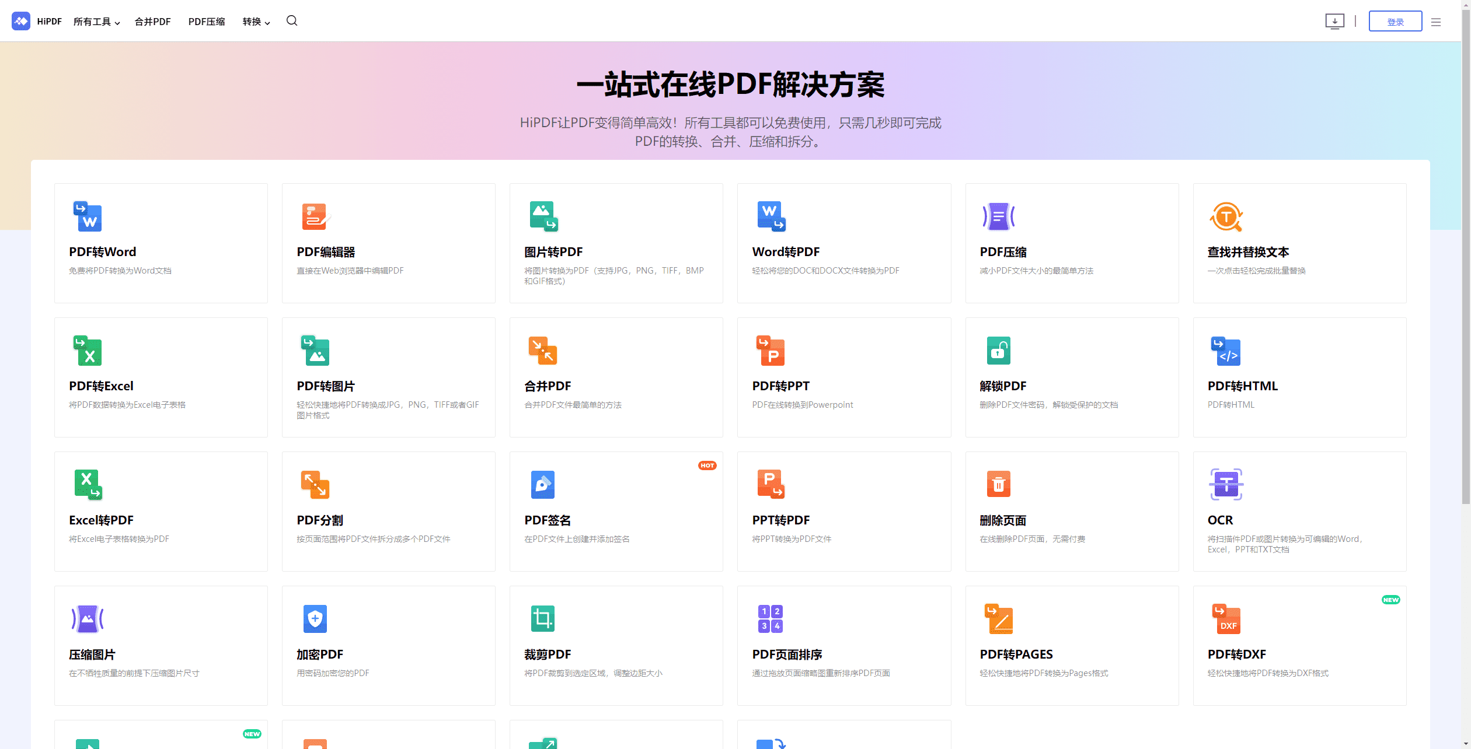This screenshot has width=1471, height=749.
Task: Click the PPT转PDF tool icon
Action: (771, 485)
